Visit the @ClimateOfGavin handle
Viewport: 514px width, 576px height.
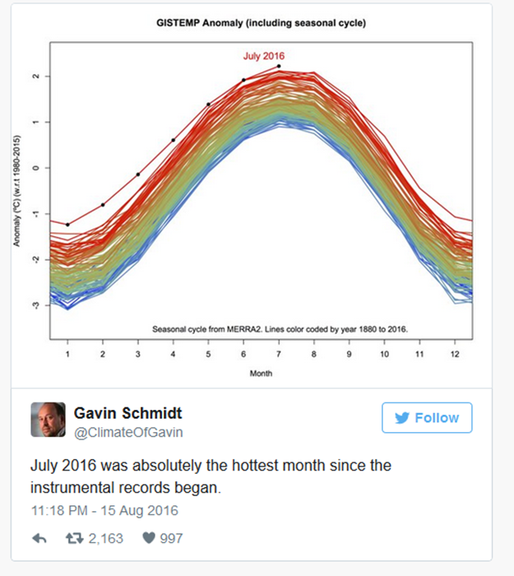coord(128,432)
